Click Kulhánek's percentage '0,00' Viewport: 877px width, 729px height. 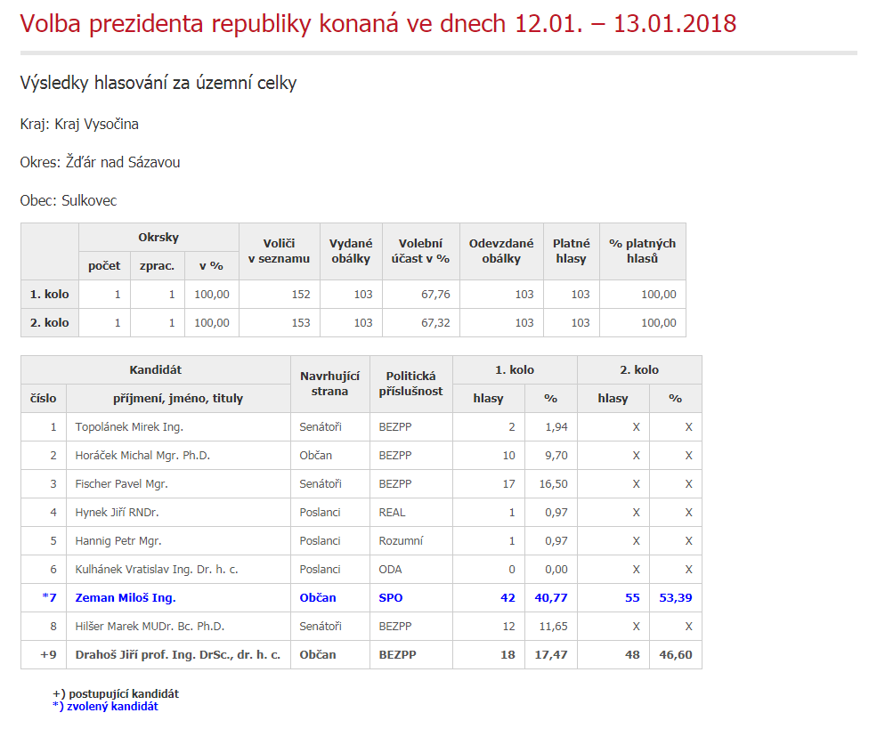556,569
